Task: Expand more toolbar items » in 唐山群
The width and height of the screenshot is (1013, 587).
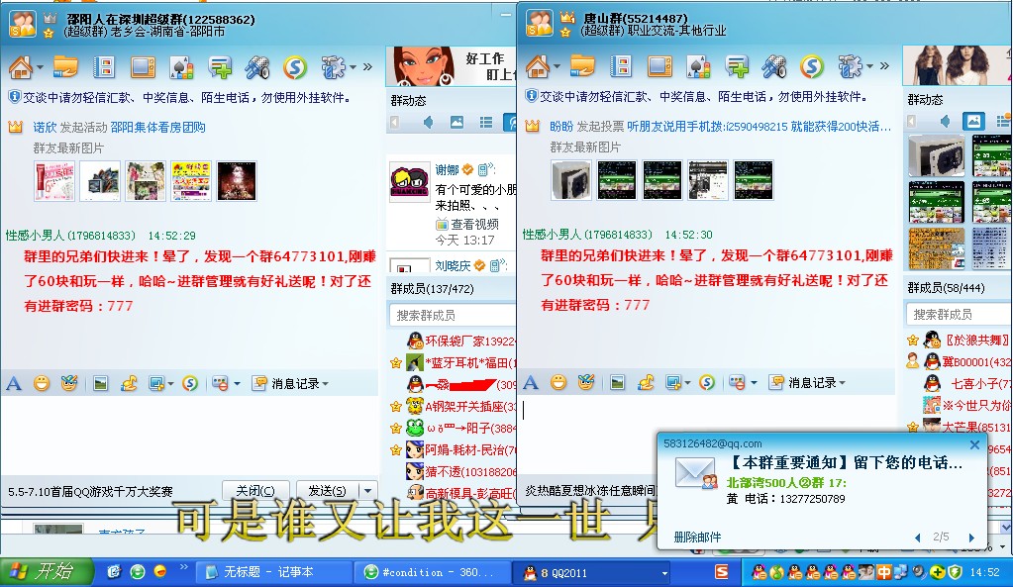Action: point(884,66)
